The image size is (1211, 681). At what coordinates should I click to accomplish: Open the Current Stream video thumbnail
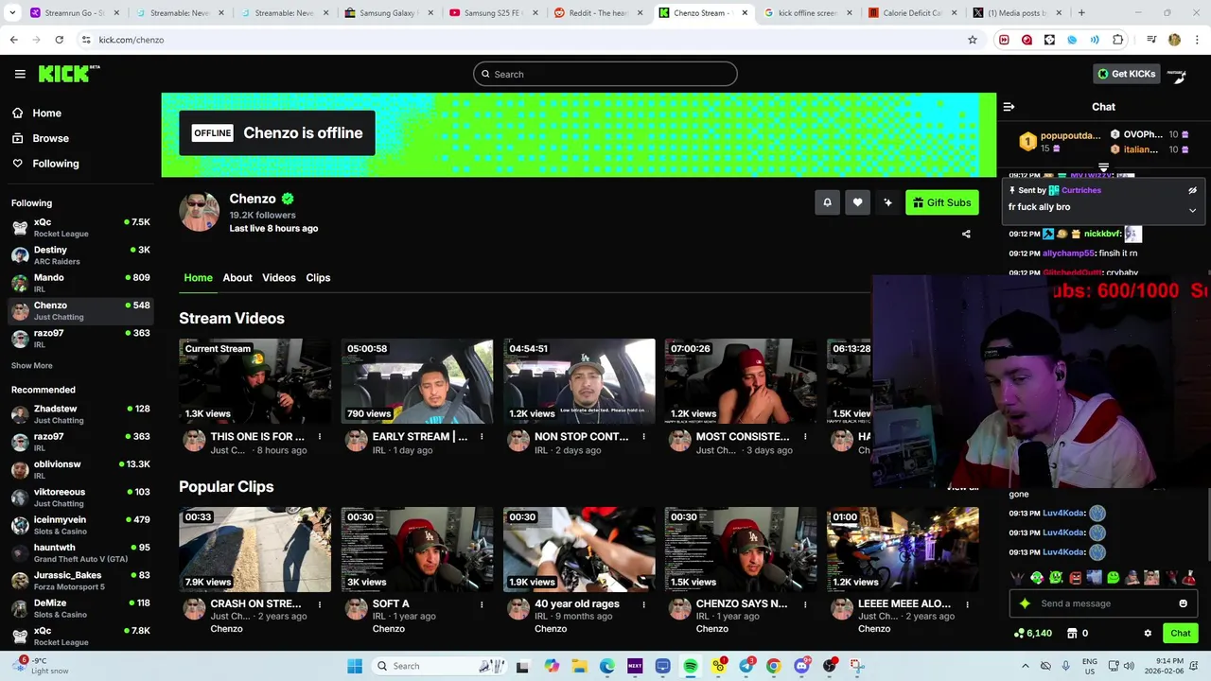254,381
